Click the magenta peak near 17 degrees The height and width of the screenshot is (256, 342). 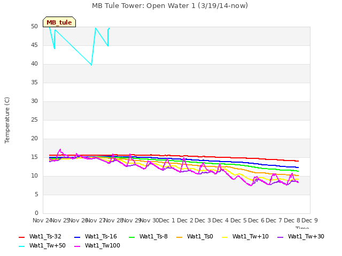tap(60, 149)
